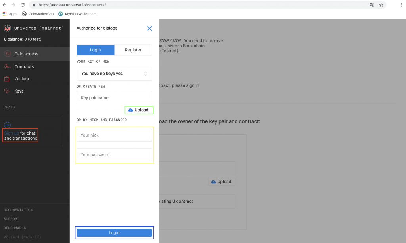
Task: Click the Gain access TU icon
Action: tap(7, 53)
